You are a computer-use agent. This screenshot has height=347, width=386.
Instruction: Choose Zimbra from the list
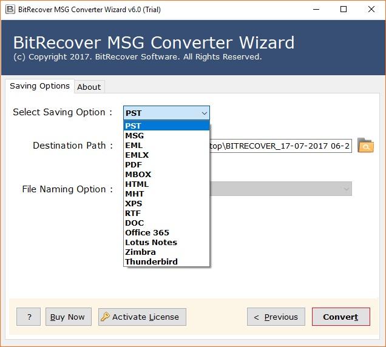coord(166,252)
